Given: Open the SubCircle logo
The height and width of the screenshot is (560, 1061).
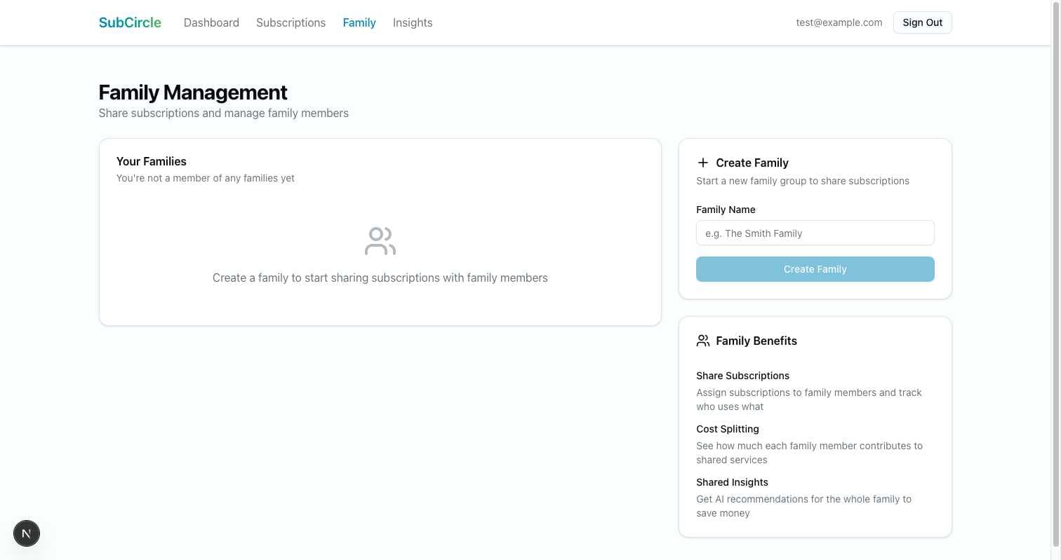Looking at the screenshot, I should click(130, 22).
